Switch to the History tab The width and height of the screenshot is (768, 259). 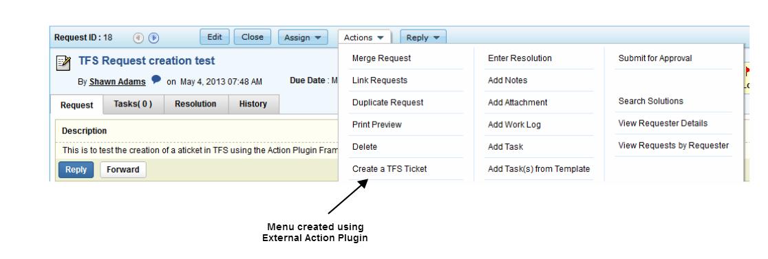tap(253, 104)
